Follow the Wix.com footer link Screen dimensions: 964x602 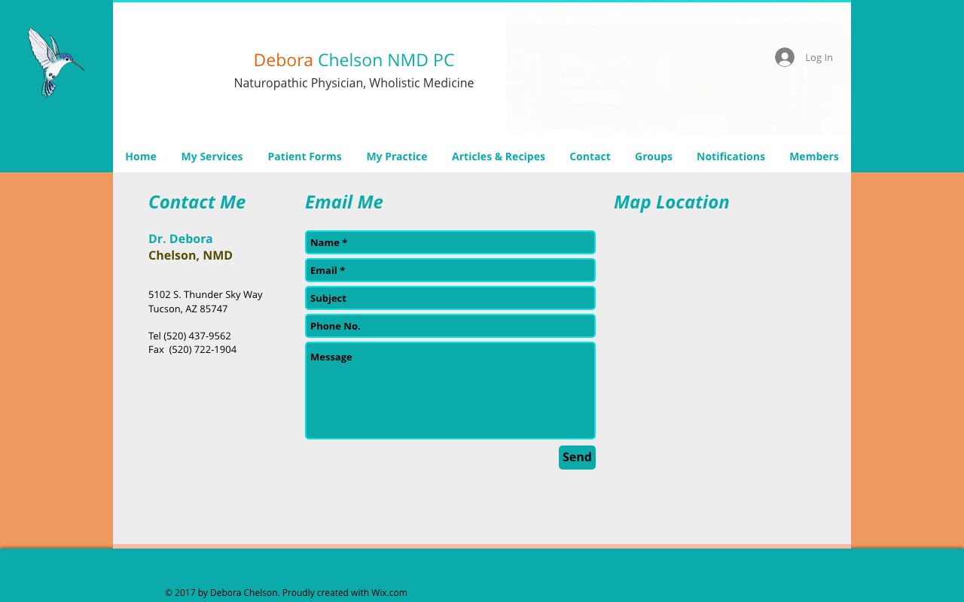pos(389,593)
